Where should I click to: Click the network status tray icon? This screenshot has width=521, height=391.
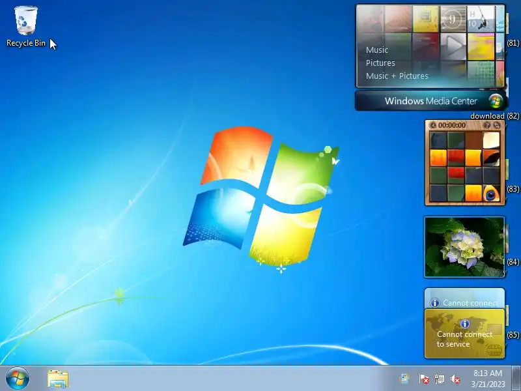[439, 379]
